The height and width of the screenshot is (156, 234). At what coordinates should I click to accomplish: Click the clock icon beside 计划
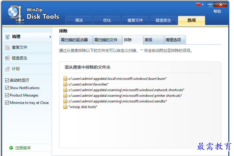(7, 69)
